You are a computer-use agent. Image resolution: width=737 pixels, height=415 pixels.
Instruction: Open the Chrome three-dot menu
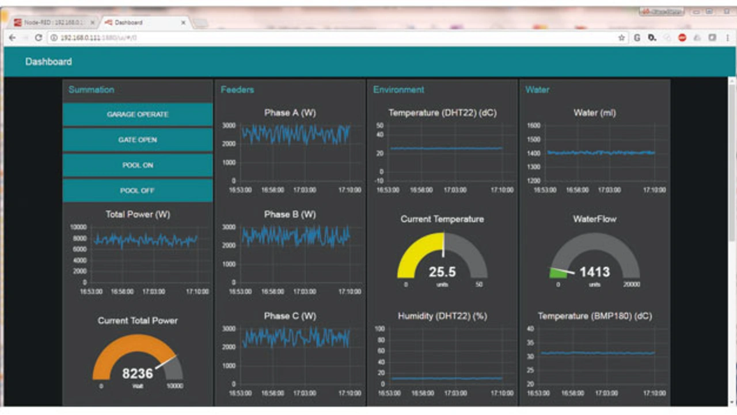[x=728, y=38]
